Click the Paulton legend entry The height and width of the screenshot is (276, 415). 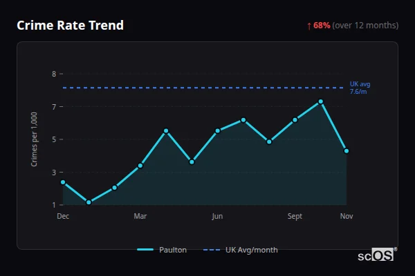(x=162, y=250)
